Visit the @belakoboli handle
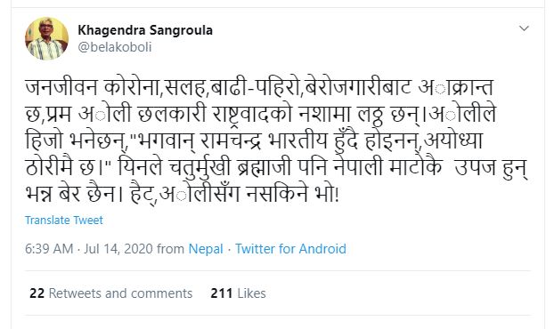The image size is (554, 329). (x=115, y=47)
